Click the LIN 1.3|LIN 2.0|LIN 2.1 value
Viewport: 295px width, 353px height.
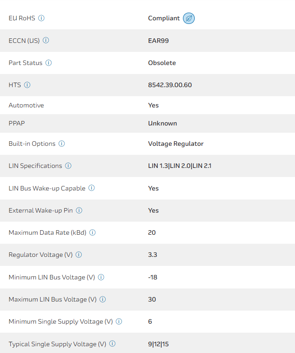click(x=180, y=166)
